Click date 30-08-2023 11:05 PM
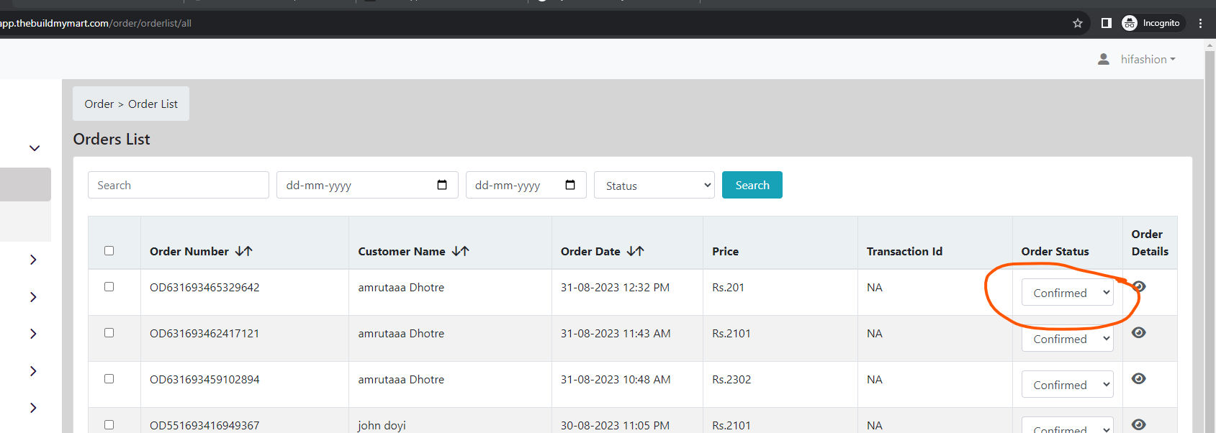This screenshot has height=433, width=1216. tap(615, 425)
